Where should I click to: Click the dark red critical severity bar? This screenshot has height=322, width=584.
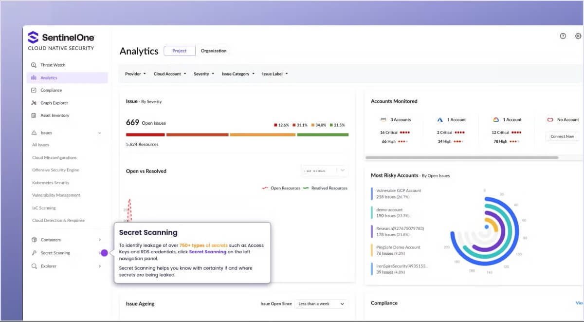[x=146, y=134]
